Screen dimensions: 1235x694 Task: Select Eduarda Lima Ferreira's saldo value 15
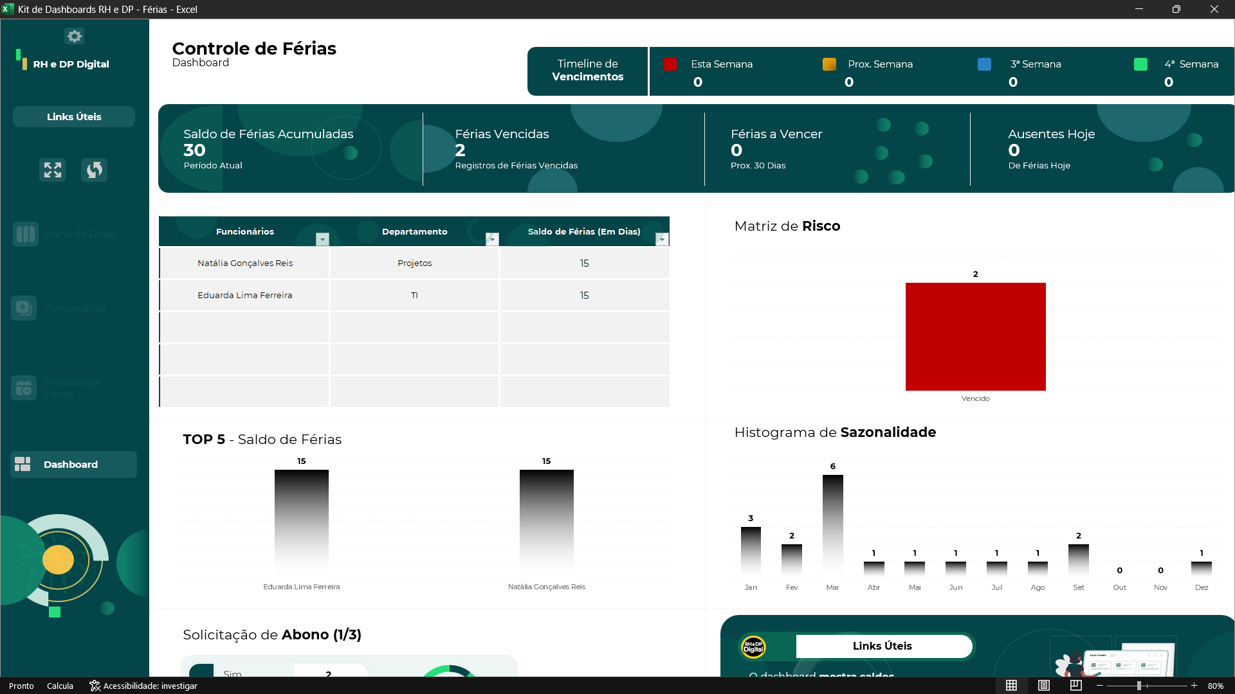[x=584, y=295]
